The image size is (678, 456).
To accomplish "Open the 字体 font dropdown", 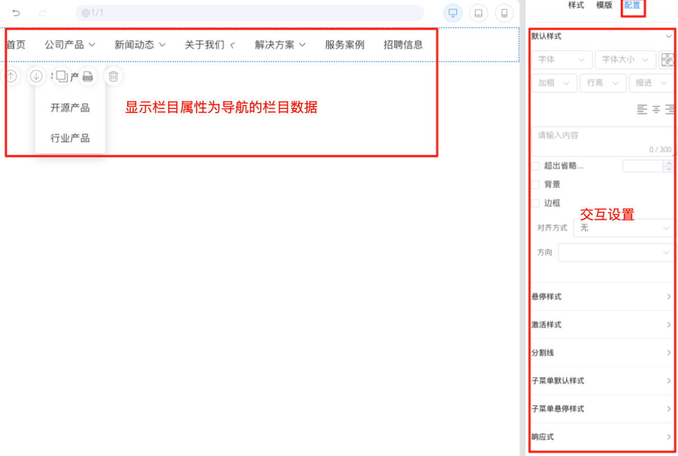I will tap(561, 59).
